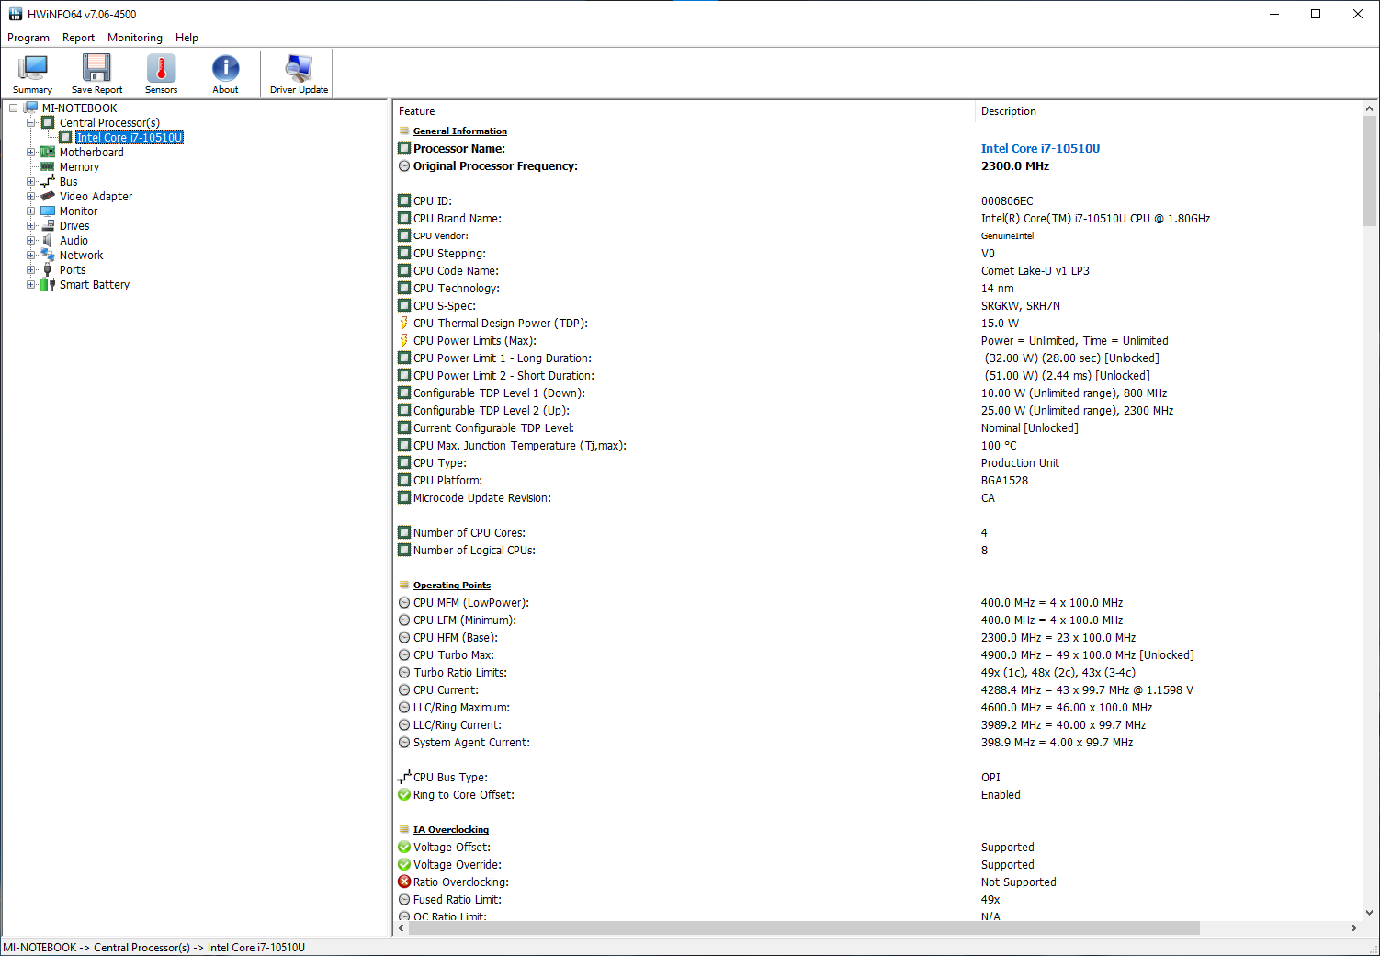The width and height of the screenshot is (1380, 956).
Task: Click the horizontal scrollbar right arrow
Action: [x=1353, y=928]
